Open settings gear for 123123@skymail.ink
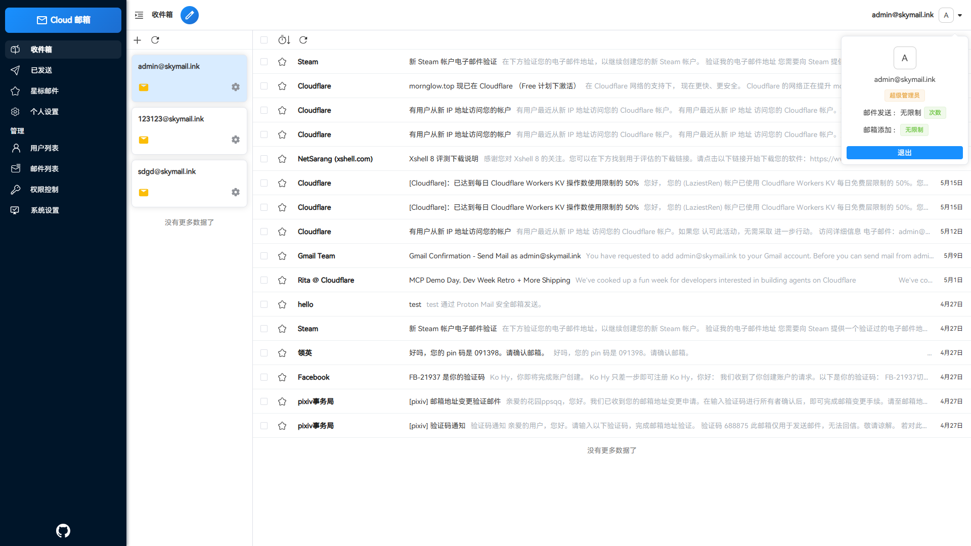 coord(236,140)
